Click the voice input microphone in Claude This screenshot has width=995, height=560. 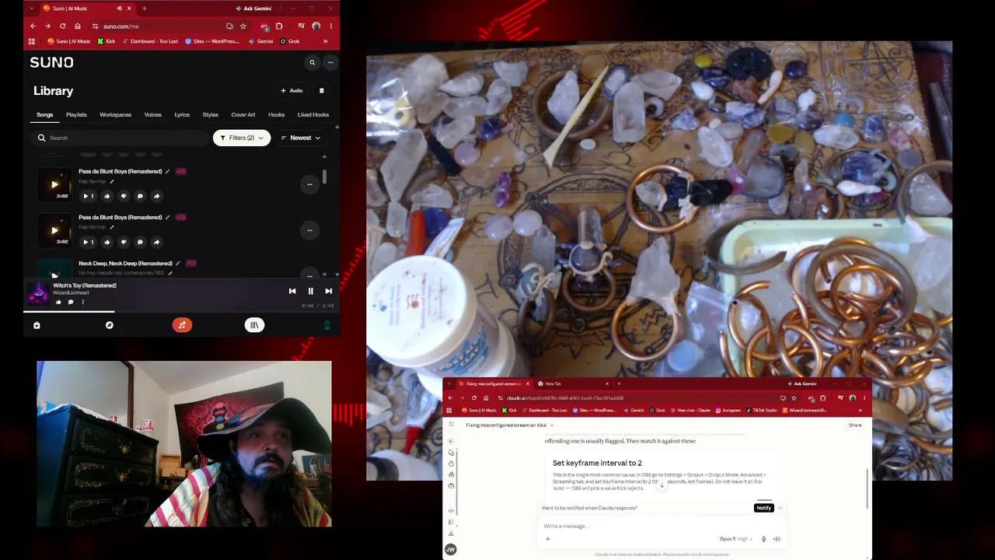coord(763,539)
